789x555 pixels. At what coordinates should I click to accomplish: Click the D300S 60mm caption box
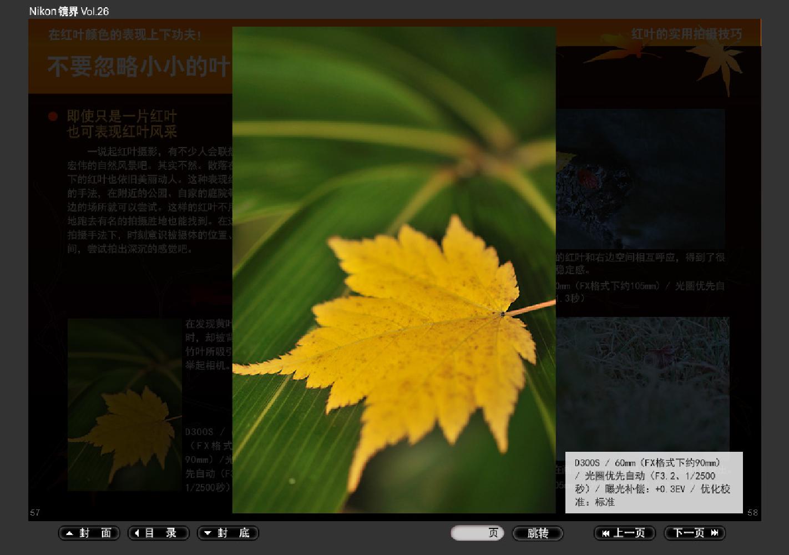coord(654,482)
